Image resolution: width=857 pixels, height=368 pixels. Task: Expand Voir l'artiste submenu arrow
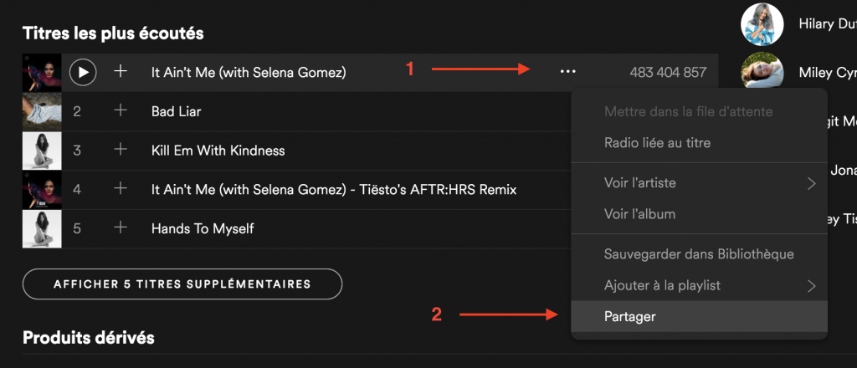812,183
